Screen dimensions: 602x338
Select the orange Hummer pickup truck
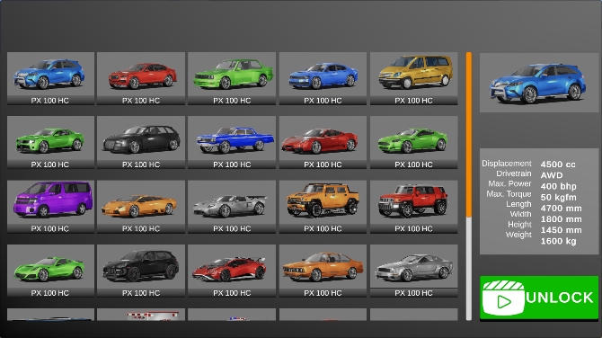[x=323, y=207]
